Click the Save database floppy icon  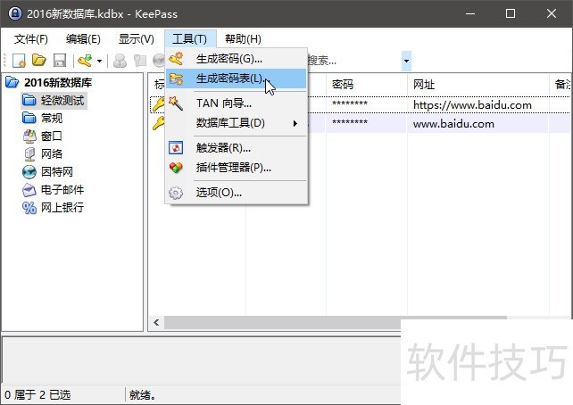60,61
